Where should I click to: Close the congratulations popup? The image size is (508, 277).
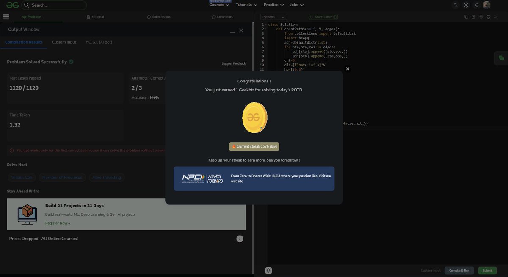348,69
